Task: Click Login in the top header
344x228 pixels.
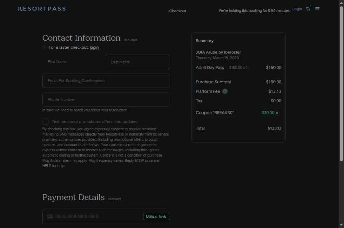Action: tap(297, 9)
